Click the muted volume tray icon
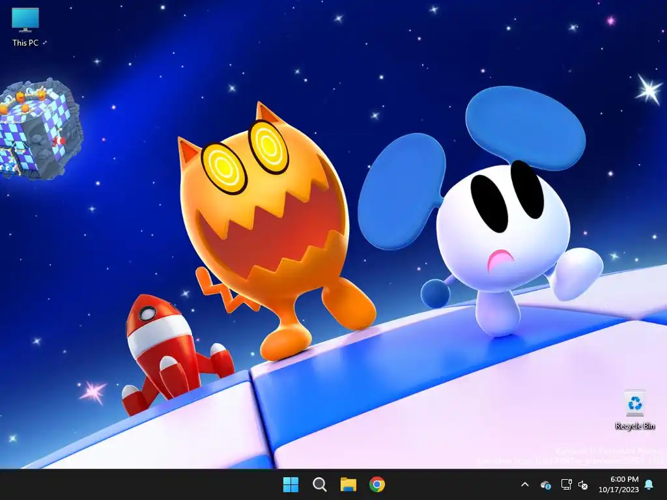This screenshot has height=500, width=667. 583,484
